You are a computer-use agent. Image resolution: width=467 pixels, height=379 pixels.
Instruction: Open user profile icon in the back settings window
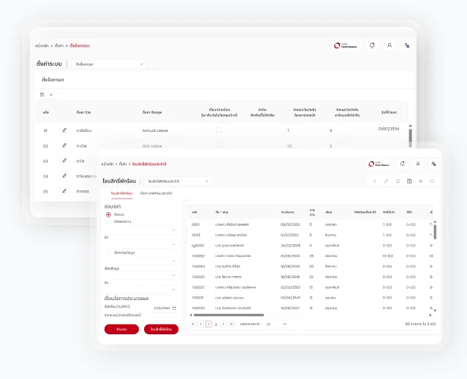tap(389, 45)
